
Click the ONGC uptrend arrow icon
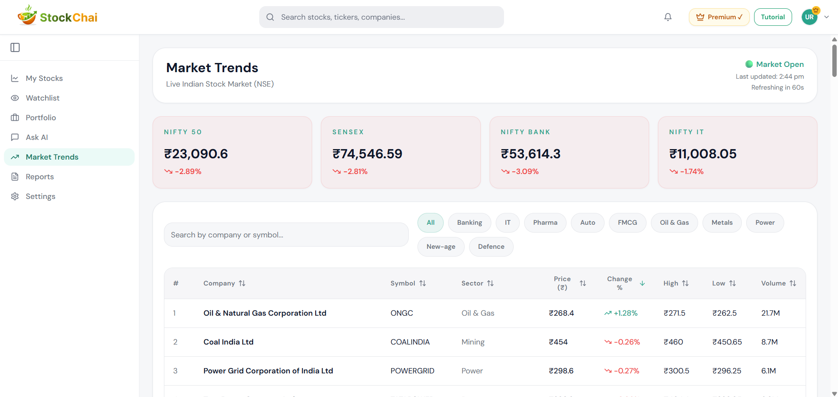point(608,313)
